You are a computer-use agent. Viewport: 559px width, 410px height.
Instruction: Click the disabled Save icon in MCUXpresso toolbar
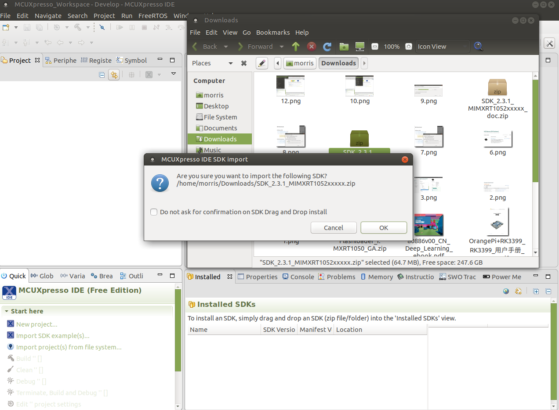[27, 27]
